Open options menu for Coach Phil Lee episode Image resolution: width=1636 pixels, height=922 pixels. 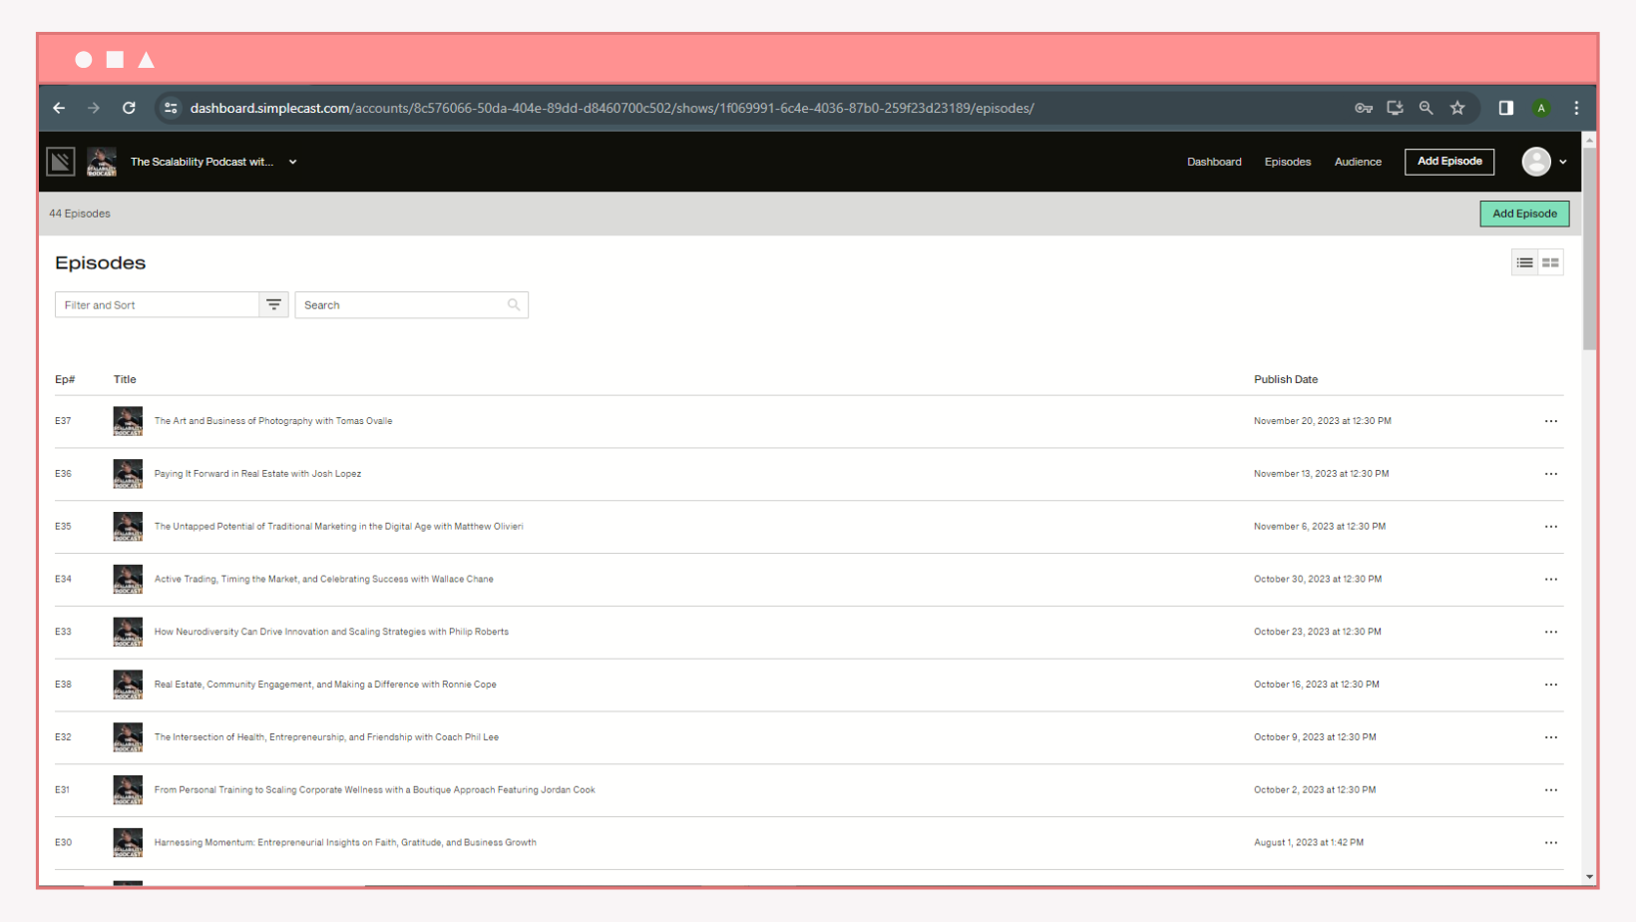(1551, 737)
